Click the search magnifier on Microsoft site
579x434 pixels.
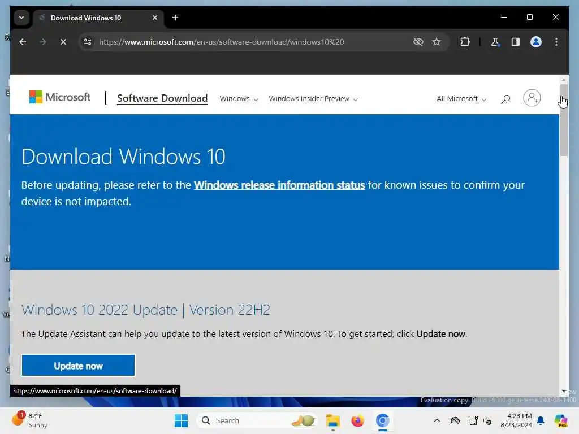[x=505, y=98]
